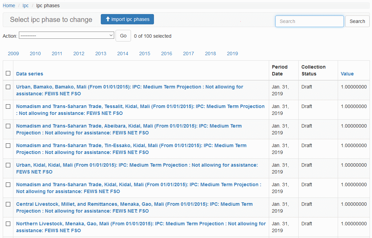
Task: Select checkbox for Tessalit, Kidal row
Action: [8, 107]
